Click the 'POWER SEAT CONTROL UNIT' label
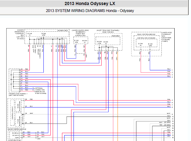This screenshot has height=141, width=191. 80,35
